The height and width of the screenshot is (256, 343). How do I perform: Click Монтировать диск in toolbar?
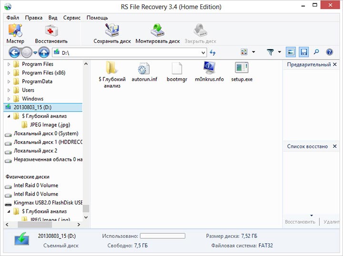tap(158, 34)
